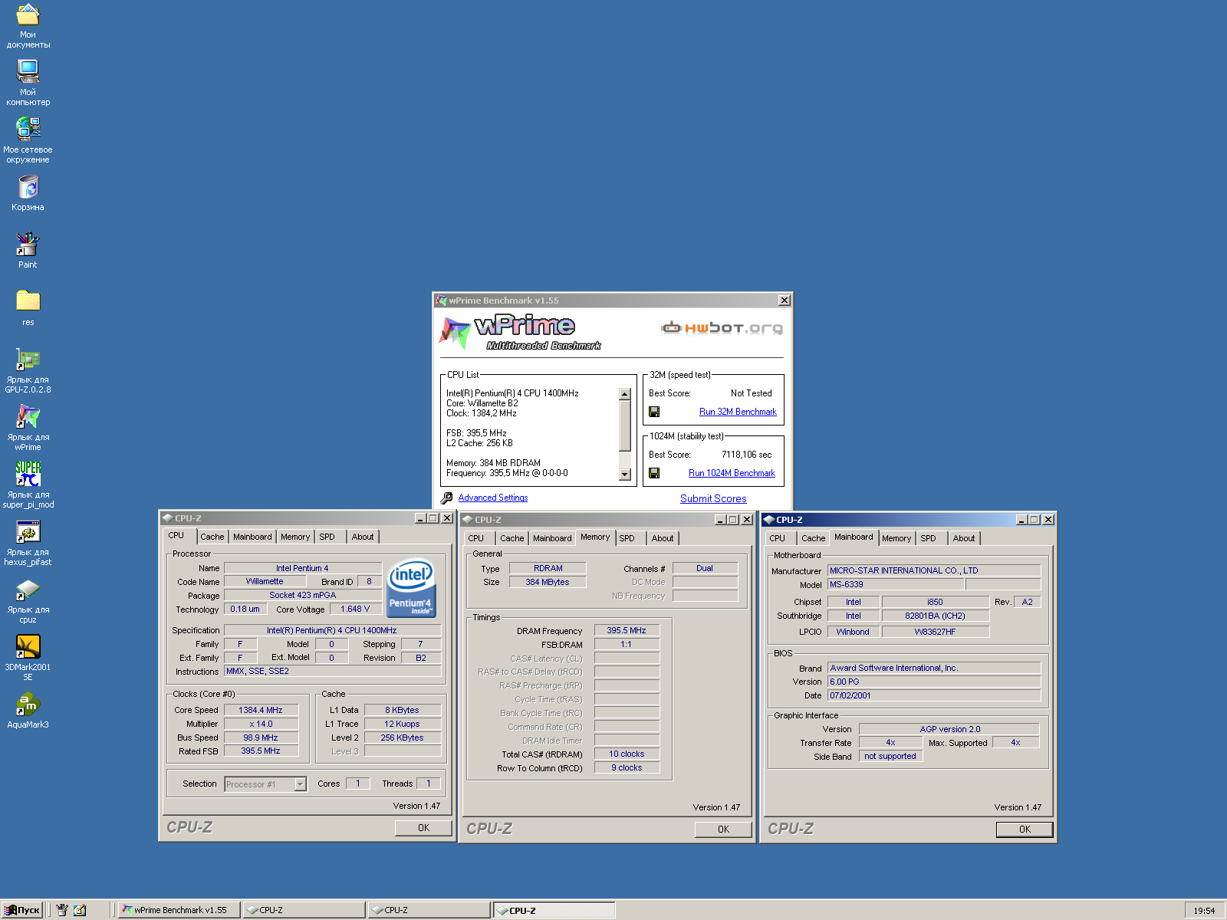This screenshot has width=1227, height=920.
Task: Click the Core Voltage value 1.648 V
Action: 355,609
